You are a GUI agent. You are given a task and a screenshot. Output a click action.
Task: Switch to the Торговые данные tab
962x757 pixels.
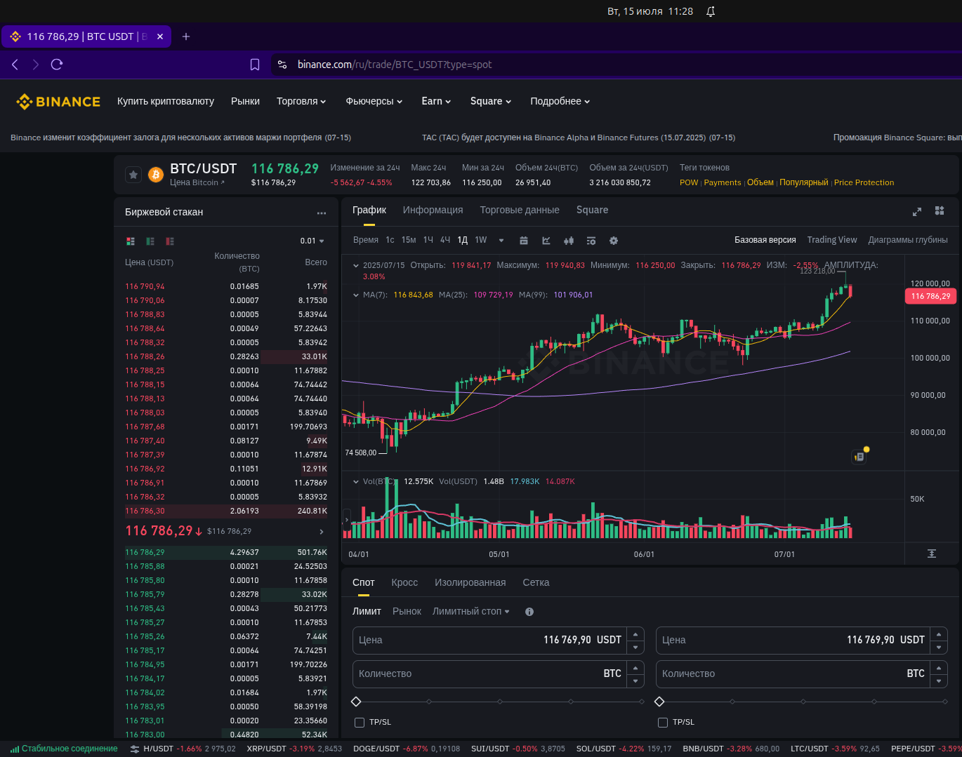point(520,210)
